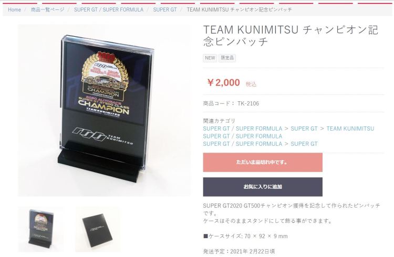The width and height of the screenshot is (394, 257).
Task: Click the main pin badge product image
Action: point(105,110)
